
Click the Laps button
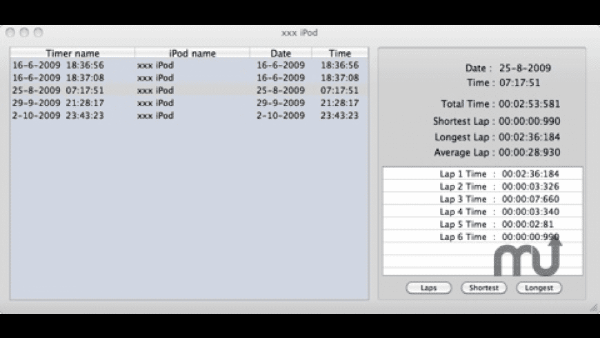[428, 288]
